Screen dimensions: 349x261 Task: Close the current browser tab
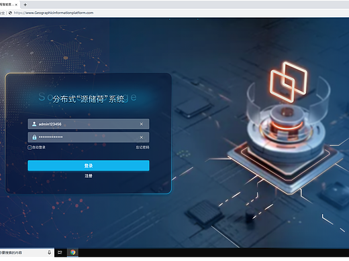click(x=16, y=5)
